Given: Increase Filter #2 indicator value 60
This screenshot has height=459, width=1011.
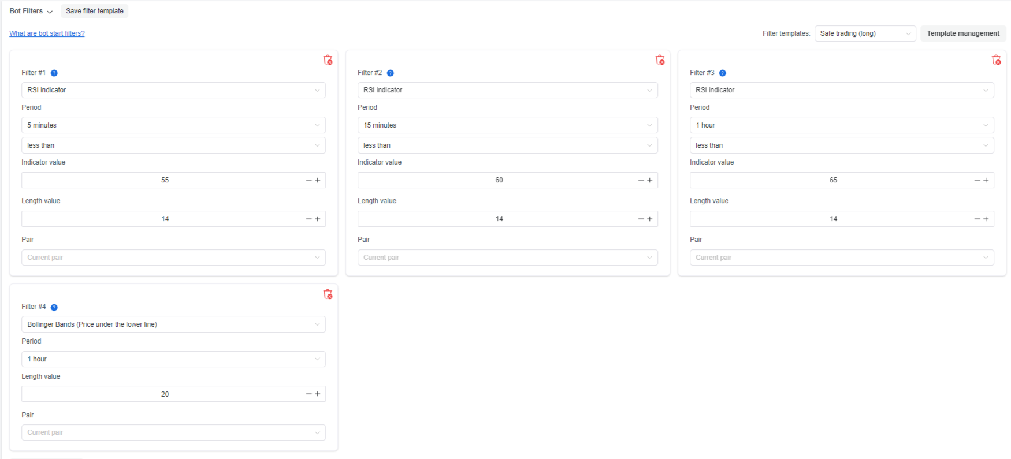Looking at the screenshot, I should click(650, 181).
